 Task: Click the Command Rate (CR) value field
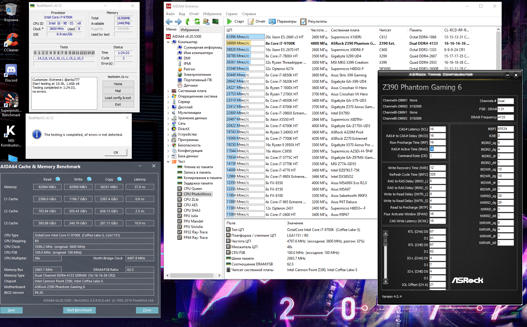(438, 156)
